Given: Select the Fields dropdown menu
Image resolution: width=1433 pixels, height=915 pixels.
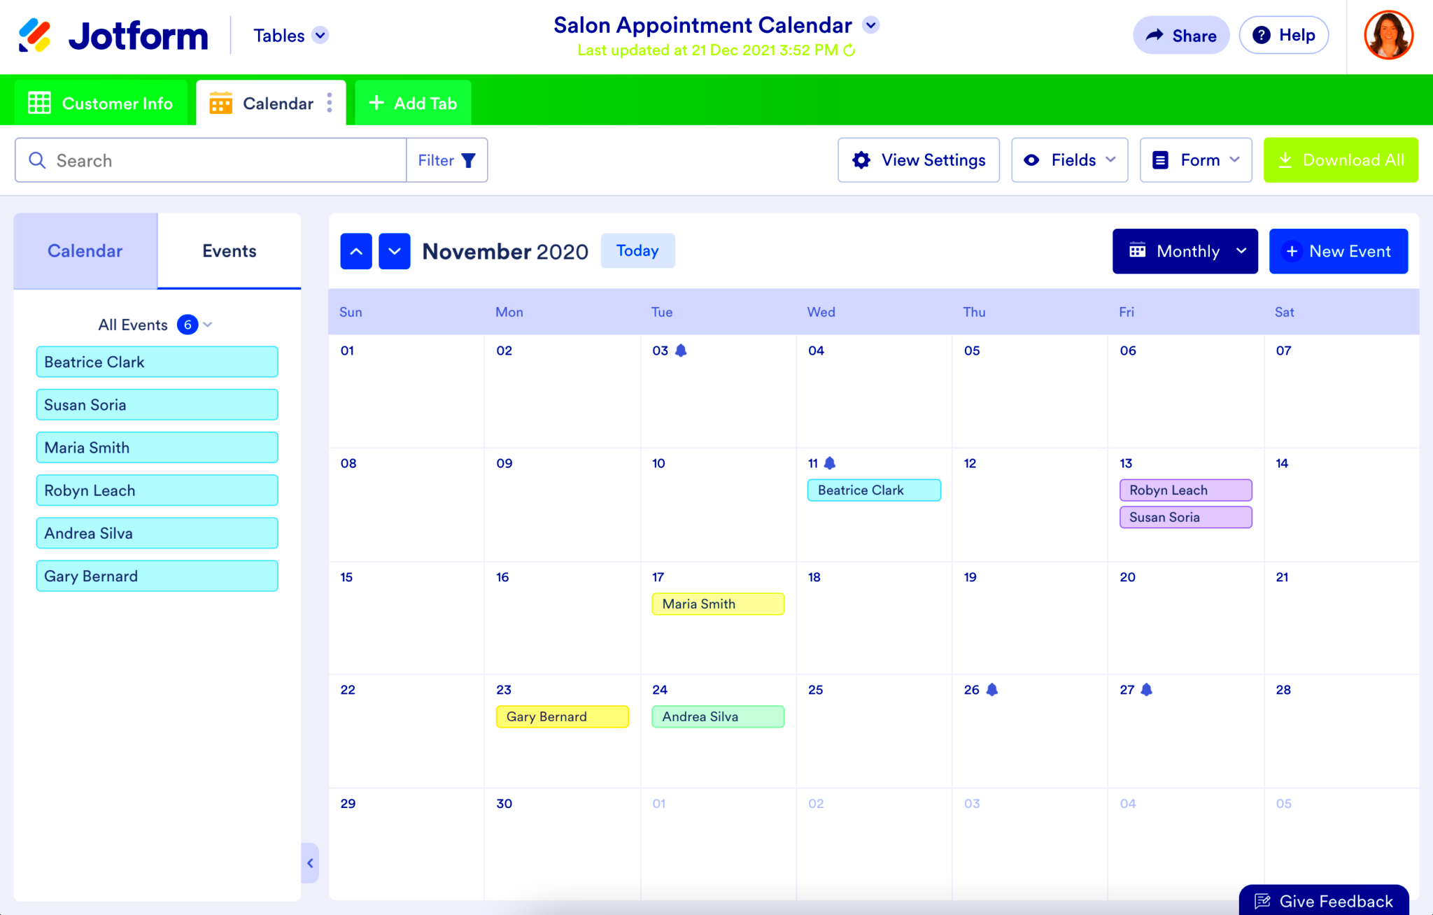Looking at the screenshot, I should [1070, 159].
